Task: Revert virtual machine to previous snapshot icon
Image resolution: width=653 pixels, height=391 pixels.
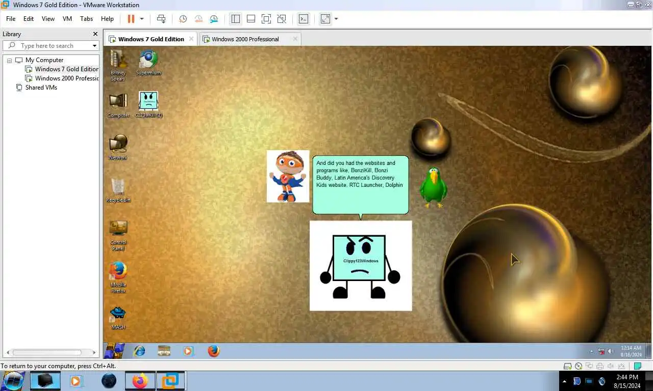Action: 198,19
